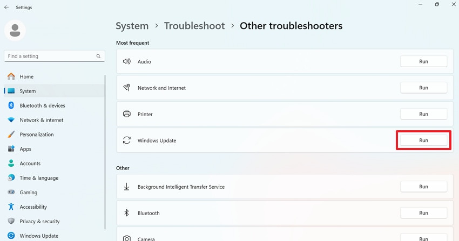The height and width of the screenshot is (241, 459).
Task: Run the Windows Update troubleshooter
Action: [423, 140]
